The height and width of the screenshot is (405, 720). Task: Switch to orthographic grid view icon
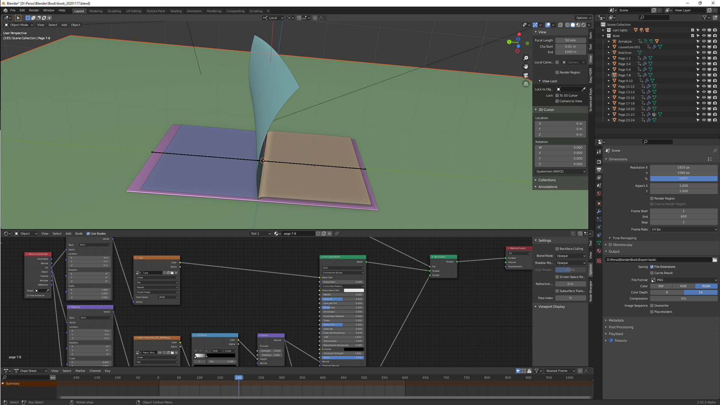point(526,84)
